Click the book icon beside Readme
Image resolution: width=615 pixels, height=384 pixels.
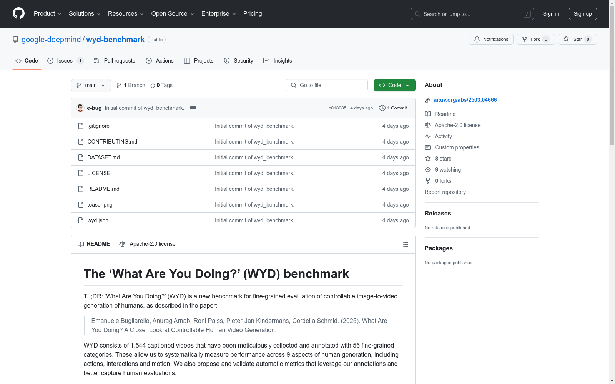[428, 114]
